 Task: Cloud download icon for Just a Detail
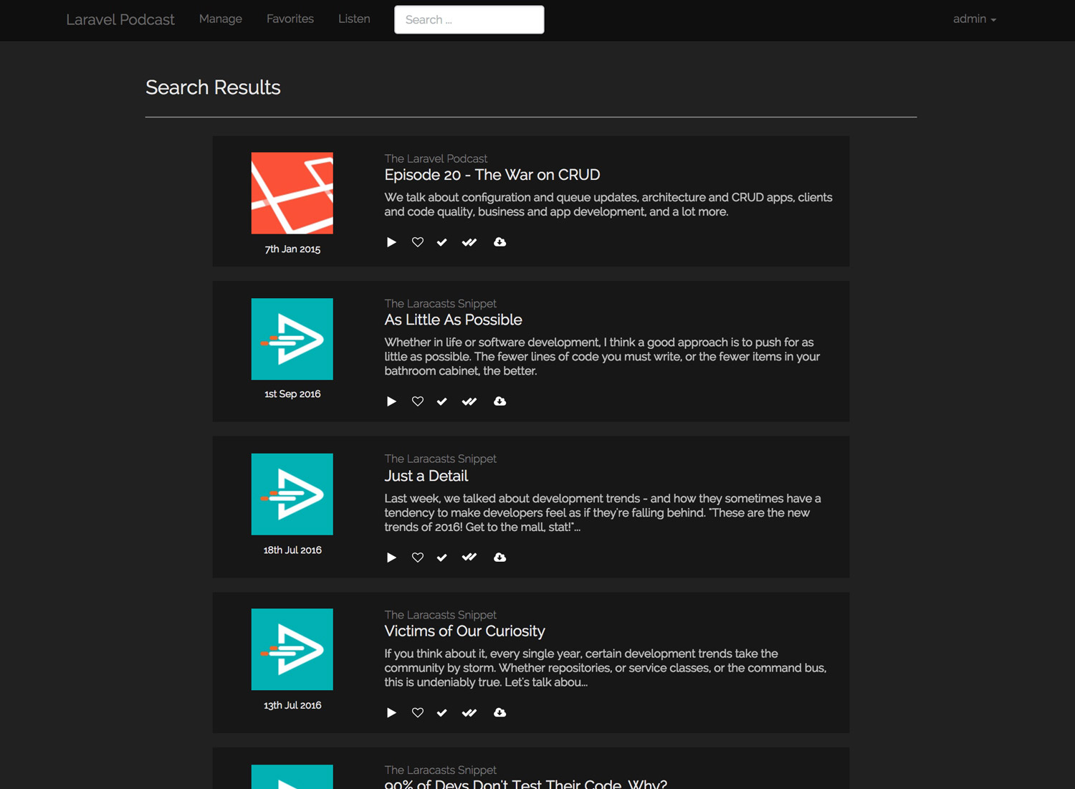pos(500,558)
